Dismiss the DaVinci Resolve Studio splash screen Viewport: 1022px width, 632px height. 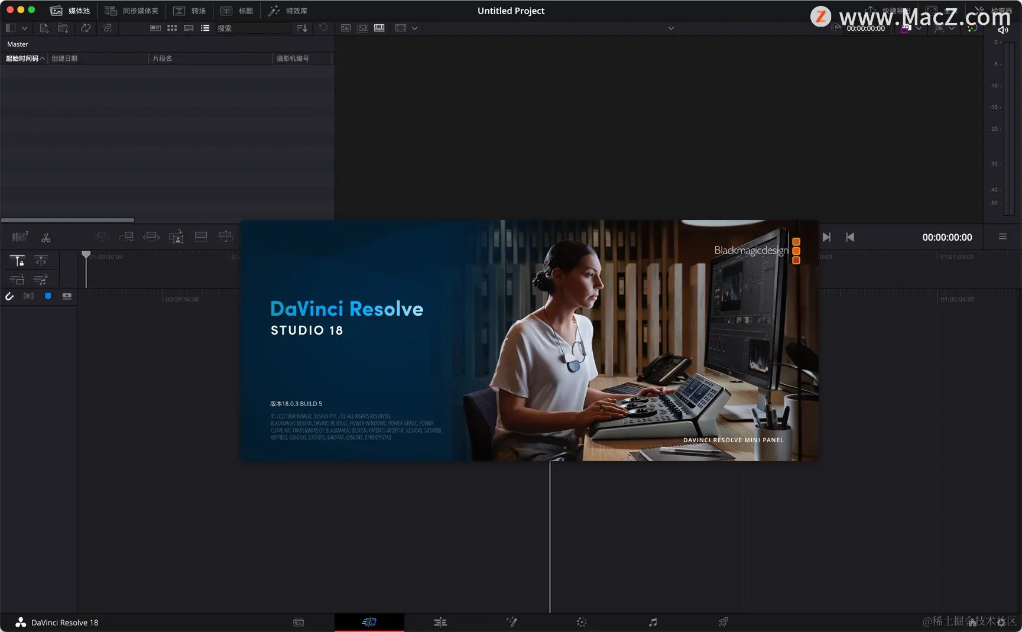(x=530, y=341)
